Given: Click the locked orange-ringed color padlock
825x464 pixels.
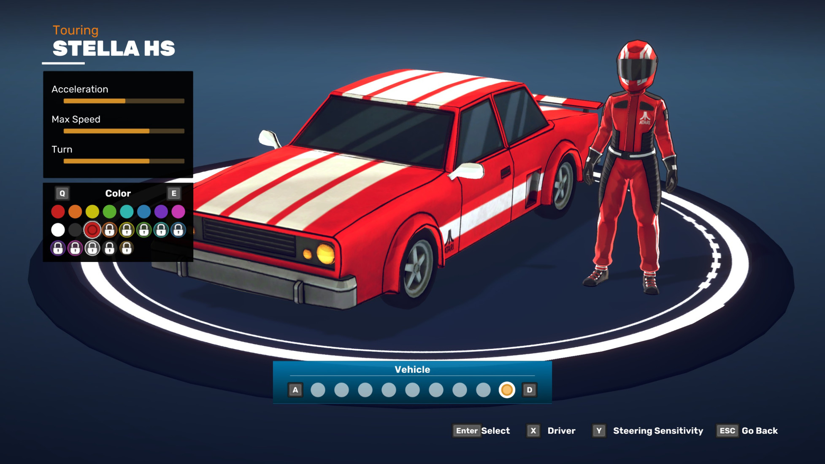Looking at the screenshot, I should tap(109, 230).
